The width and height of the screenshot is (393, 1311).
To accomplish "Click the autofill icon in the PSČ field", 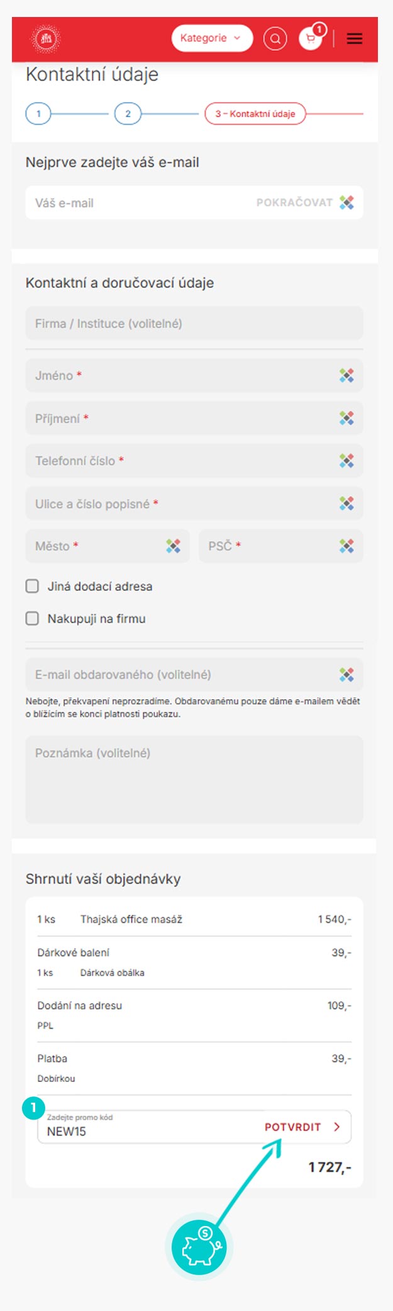I will [x=346, y=546].
